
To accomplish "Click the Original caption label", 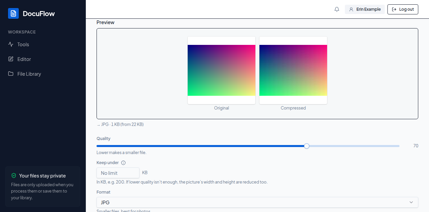I will tap(222, 108).
